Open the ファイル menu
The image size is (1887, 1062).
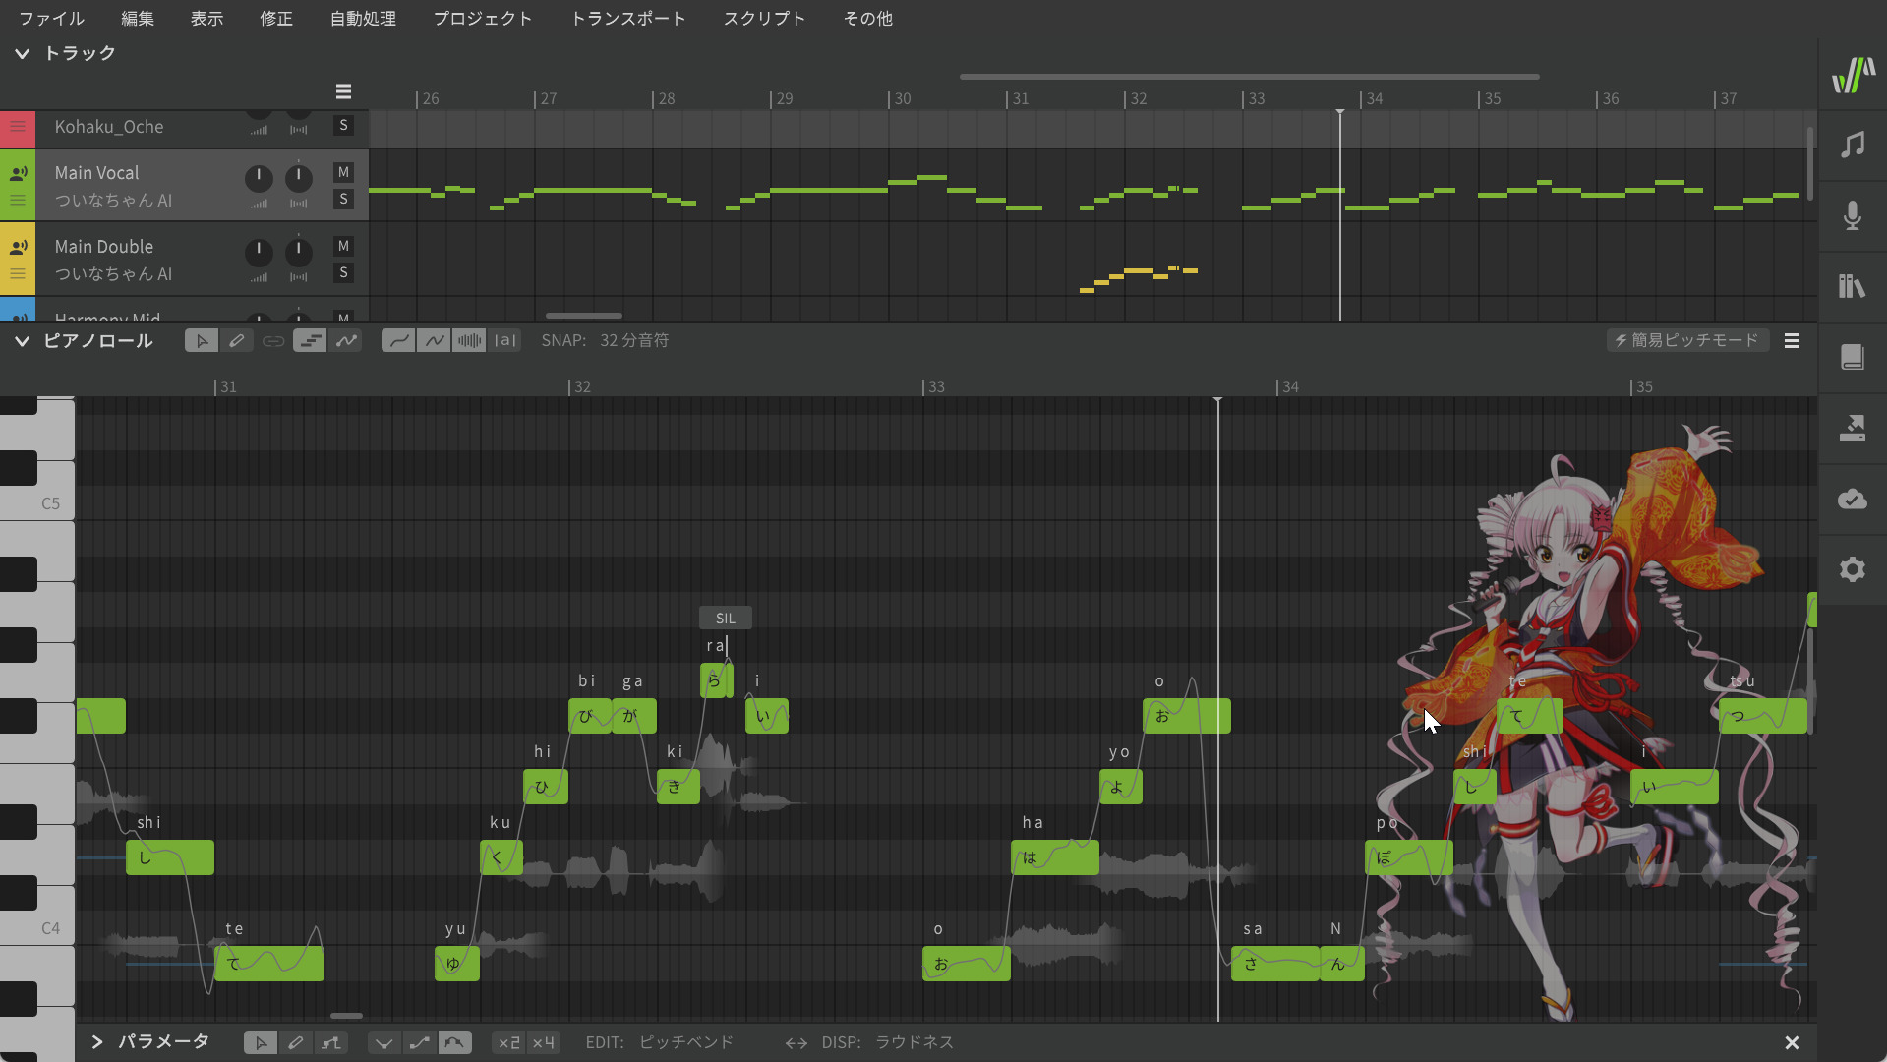51,18
